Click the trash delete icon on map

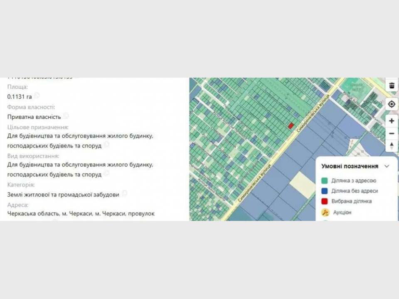(x=392, y=86)
